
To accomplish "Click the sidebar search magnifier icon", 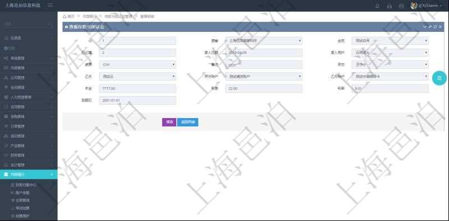I will coord(51,25).
